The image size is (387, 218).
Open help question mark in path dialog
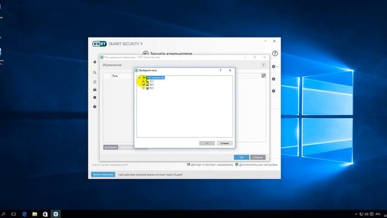(x=220, y=70)
